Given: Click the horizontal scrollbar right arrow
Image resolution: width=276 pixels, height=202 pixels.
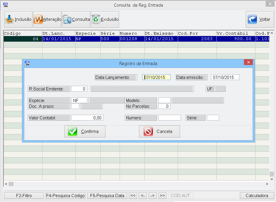Looking at the screenshot, I should (267, 184).
